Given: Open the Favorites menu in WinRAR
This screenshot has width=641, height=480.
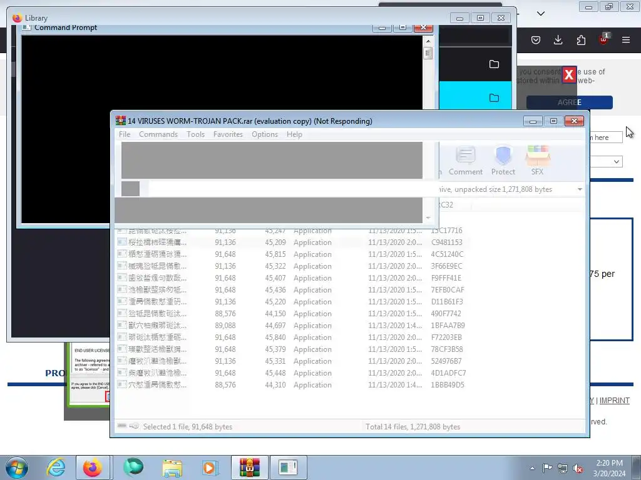Looking at the screenshot, I should 228,134.
